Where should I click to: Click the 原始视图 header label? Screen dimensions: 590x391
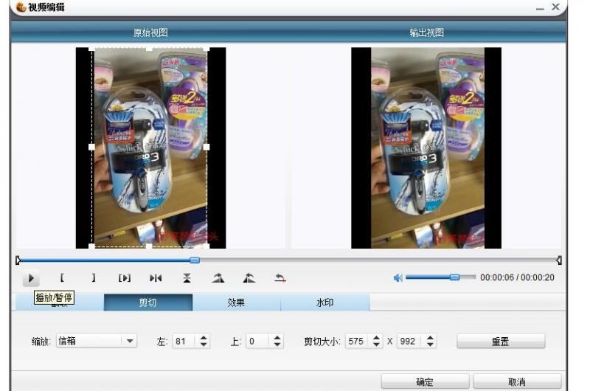click(x=150, y=32)
